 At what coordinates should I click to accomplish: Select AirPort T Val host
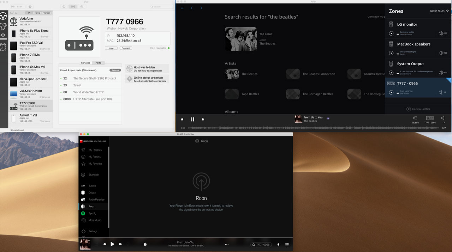31,118
